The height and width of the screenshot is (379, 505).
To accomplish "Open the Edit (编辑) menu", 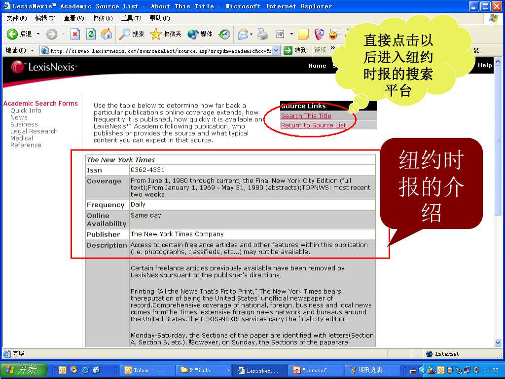I will point(45,18).
